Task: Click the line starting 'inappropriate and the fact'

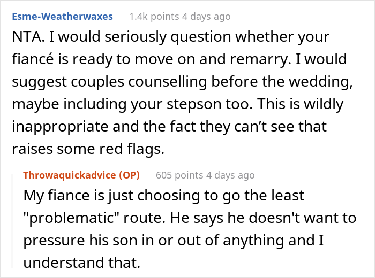Action: click(x=169, y=127)
